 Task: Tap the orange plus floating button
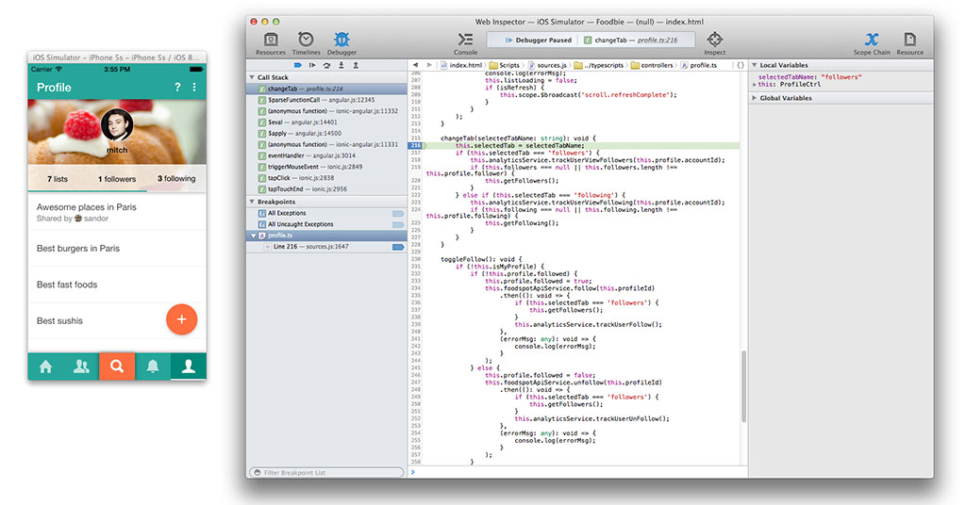181,319
